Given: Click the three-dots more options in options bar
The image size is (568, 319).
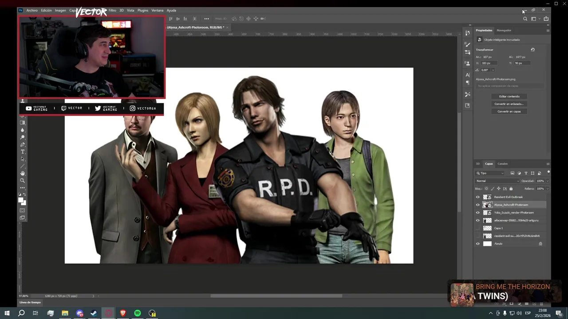Looking at the screenshot, I should coord(206,19).
